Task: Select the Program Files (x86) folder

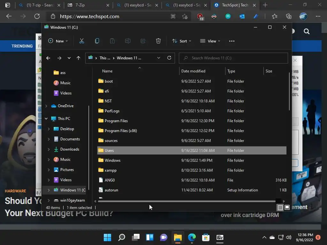Action: pos(192,130)
